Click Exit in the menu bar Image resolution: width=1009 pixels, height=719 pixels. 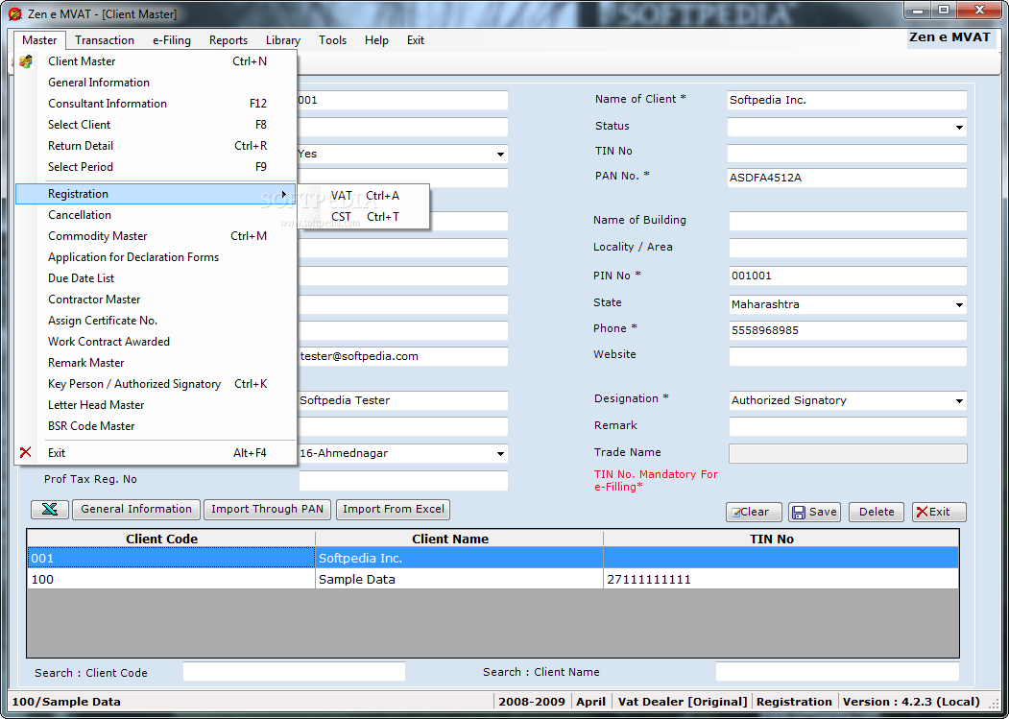pyautogui.click(x=416, y=40)
